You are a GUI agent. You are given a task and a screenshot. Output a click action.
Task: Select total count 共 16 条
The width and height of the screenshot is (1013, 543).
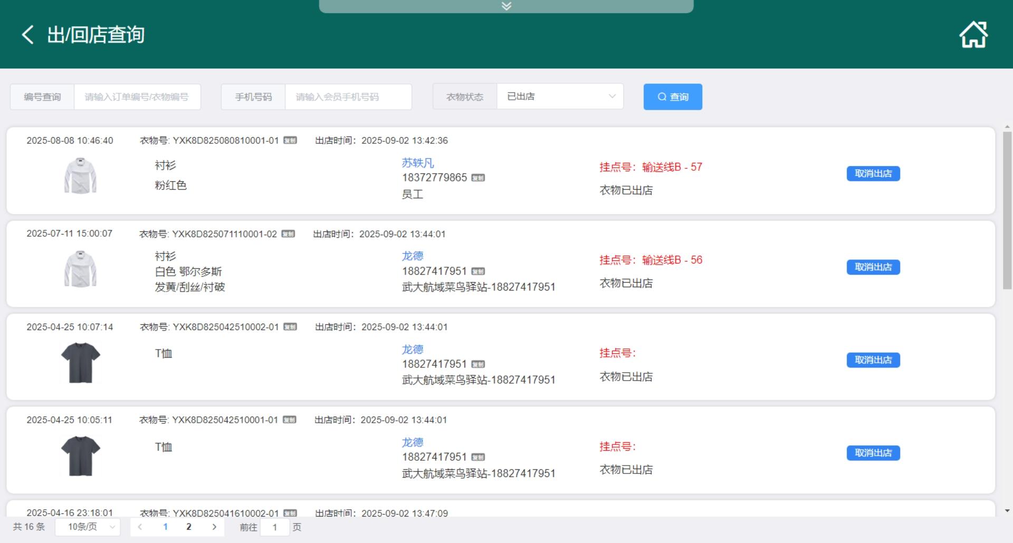29,527
